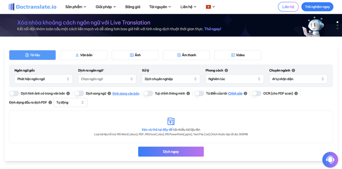Open the Vietnam flag language selector
The image size is (342, 169).
click(210, 7)
